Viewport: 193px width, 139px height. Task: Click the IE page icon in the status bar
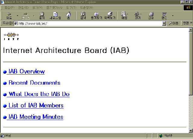(2, 136)
